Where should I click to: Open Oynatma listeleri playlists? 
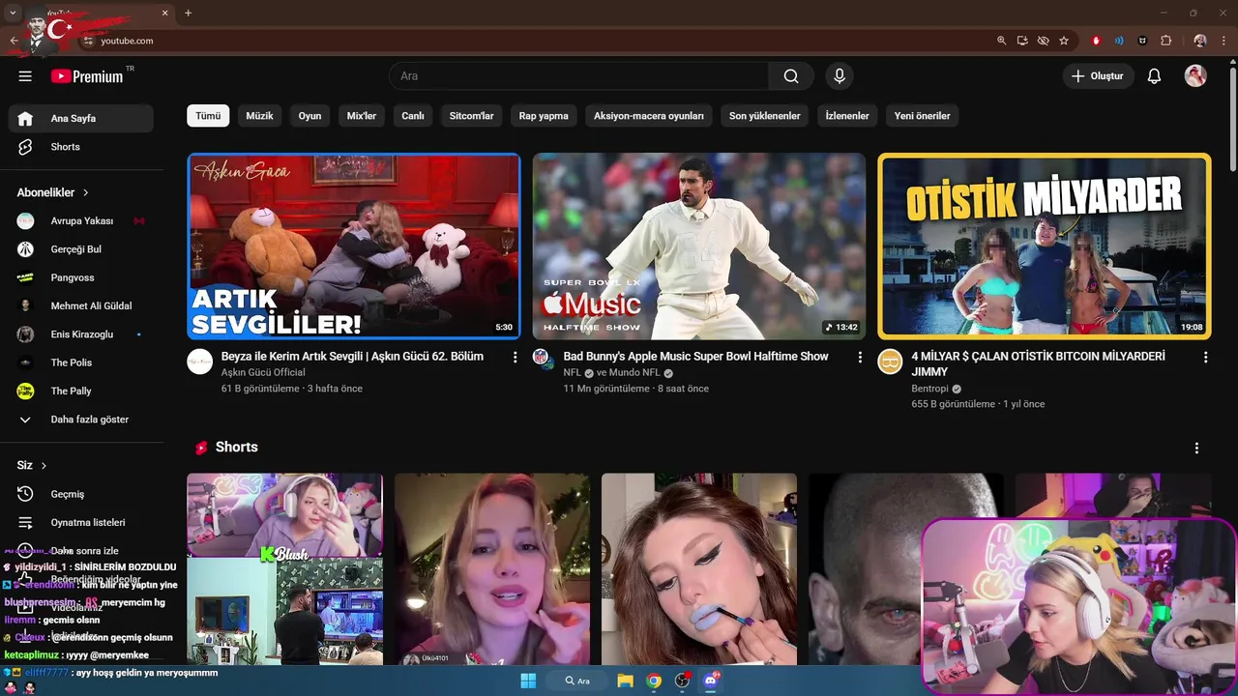(81, 522)
